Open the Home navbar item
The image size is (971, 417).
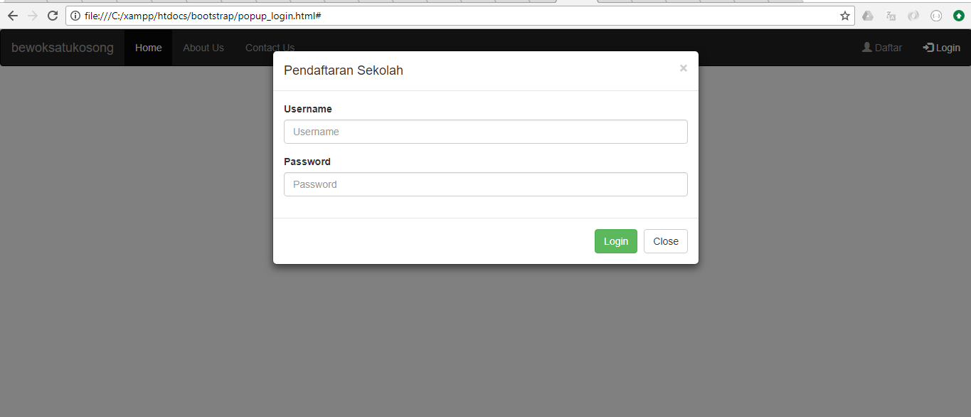click(149, 48)
